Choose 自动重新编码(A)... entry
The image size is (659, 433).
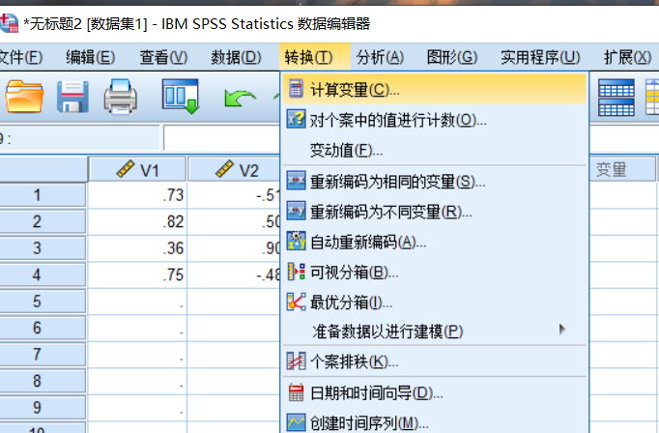435,242
